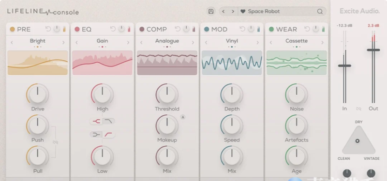This screenshot has height=181, width=387.
Task: Click the Noise knob
Action: (297, 94)
